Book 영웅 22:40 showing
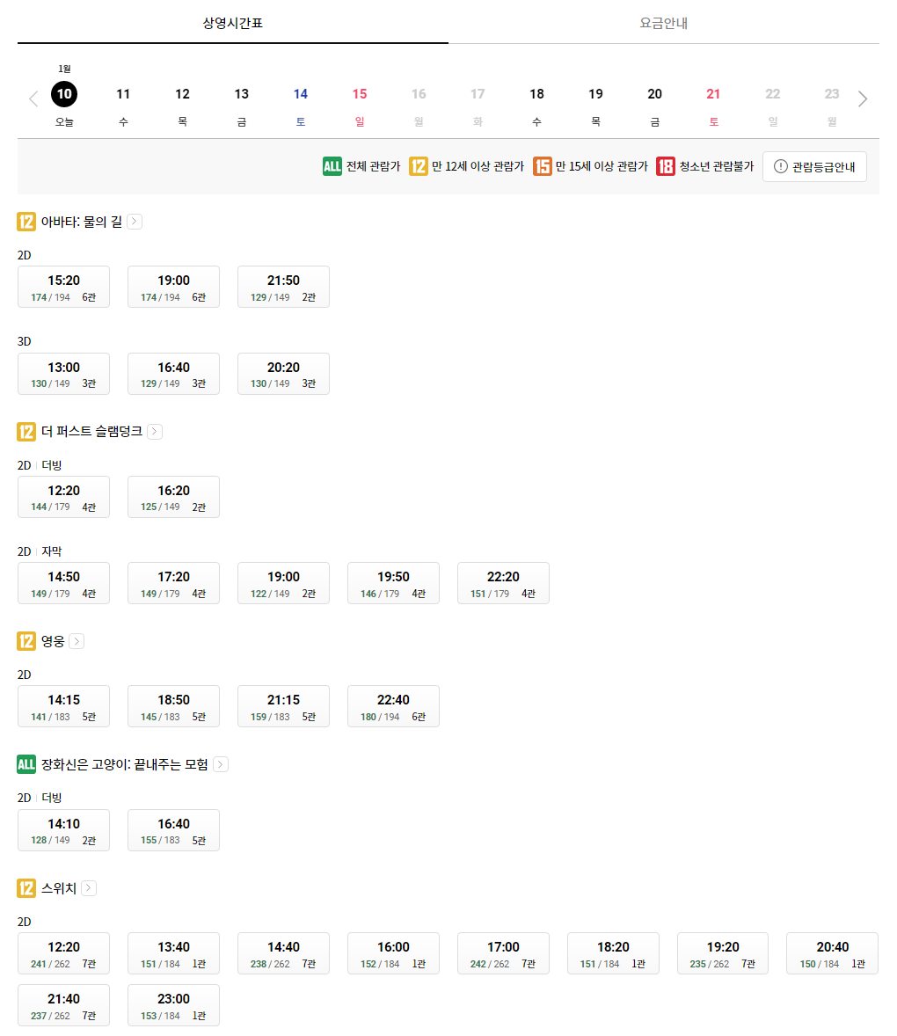 394,706
